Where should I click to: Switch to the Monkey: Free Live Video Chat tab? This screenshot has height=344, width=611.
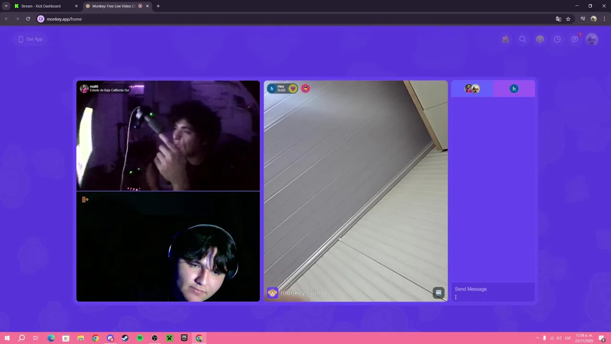pyautogui.click(x=117, y=6)
